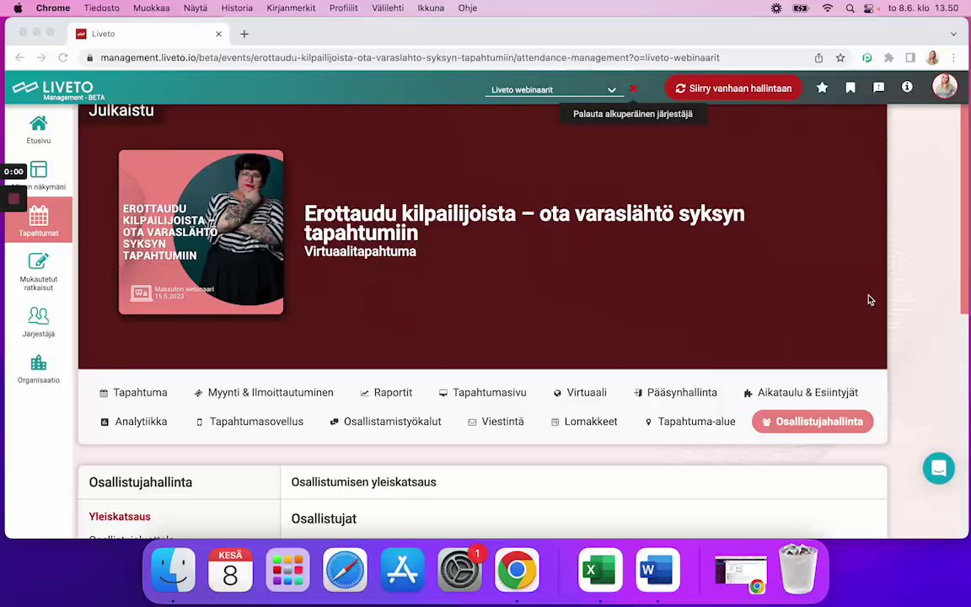Bookmark this page with star in address bar
Viewport: 971px width, 607px height.
(x=840, y=57)
